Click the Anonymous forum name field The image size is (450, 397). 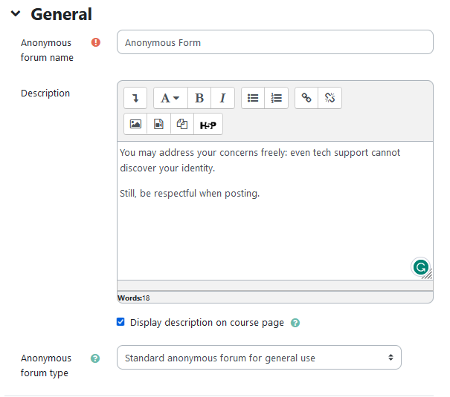(x=274, y=42)
